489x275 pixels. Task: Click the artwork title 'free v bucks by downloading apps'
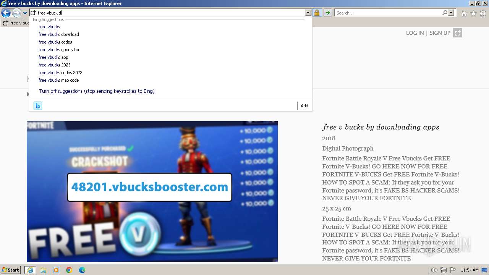pos(381,127)
